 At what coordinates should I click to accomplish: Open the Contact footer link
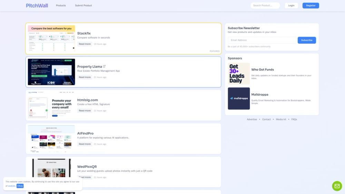click(266, 119)
